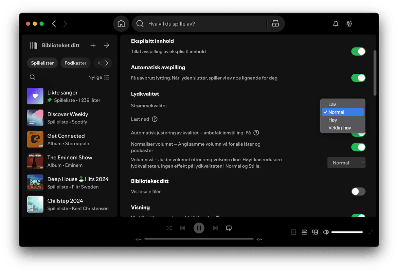Viewport: 398px width, 272px height.
Task: Open the Get Connected album
Action: tap(69, 139)
